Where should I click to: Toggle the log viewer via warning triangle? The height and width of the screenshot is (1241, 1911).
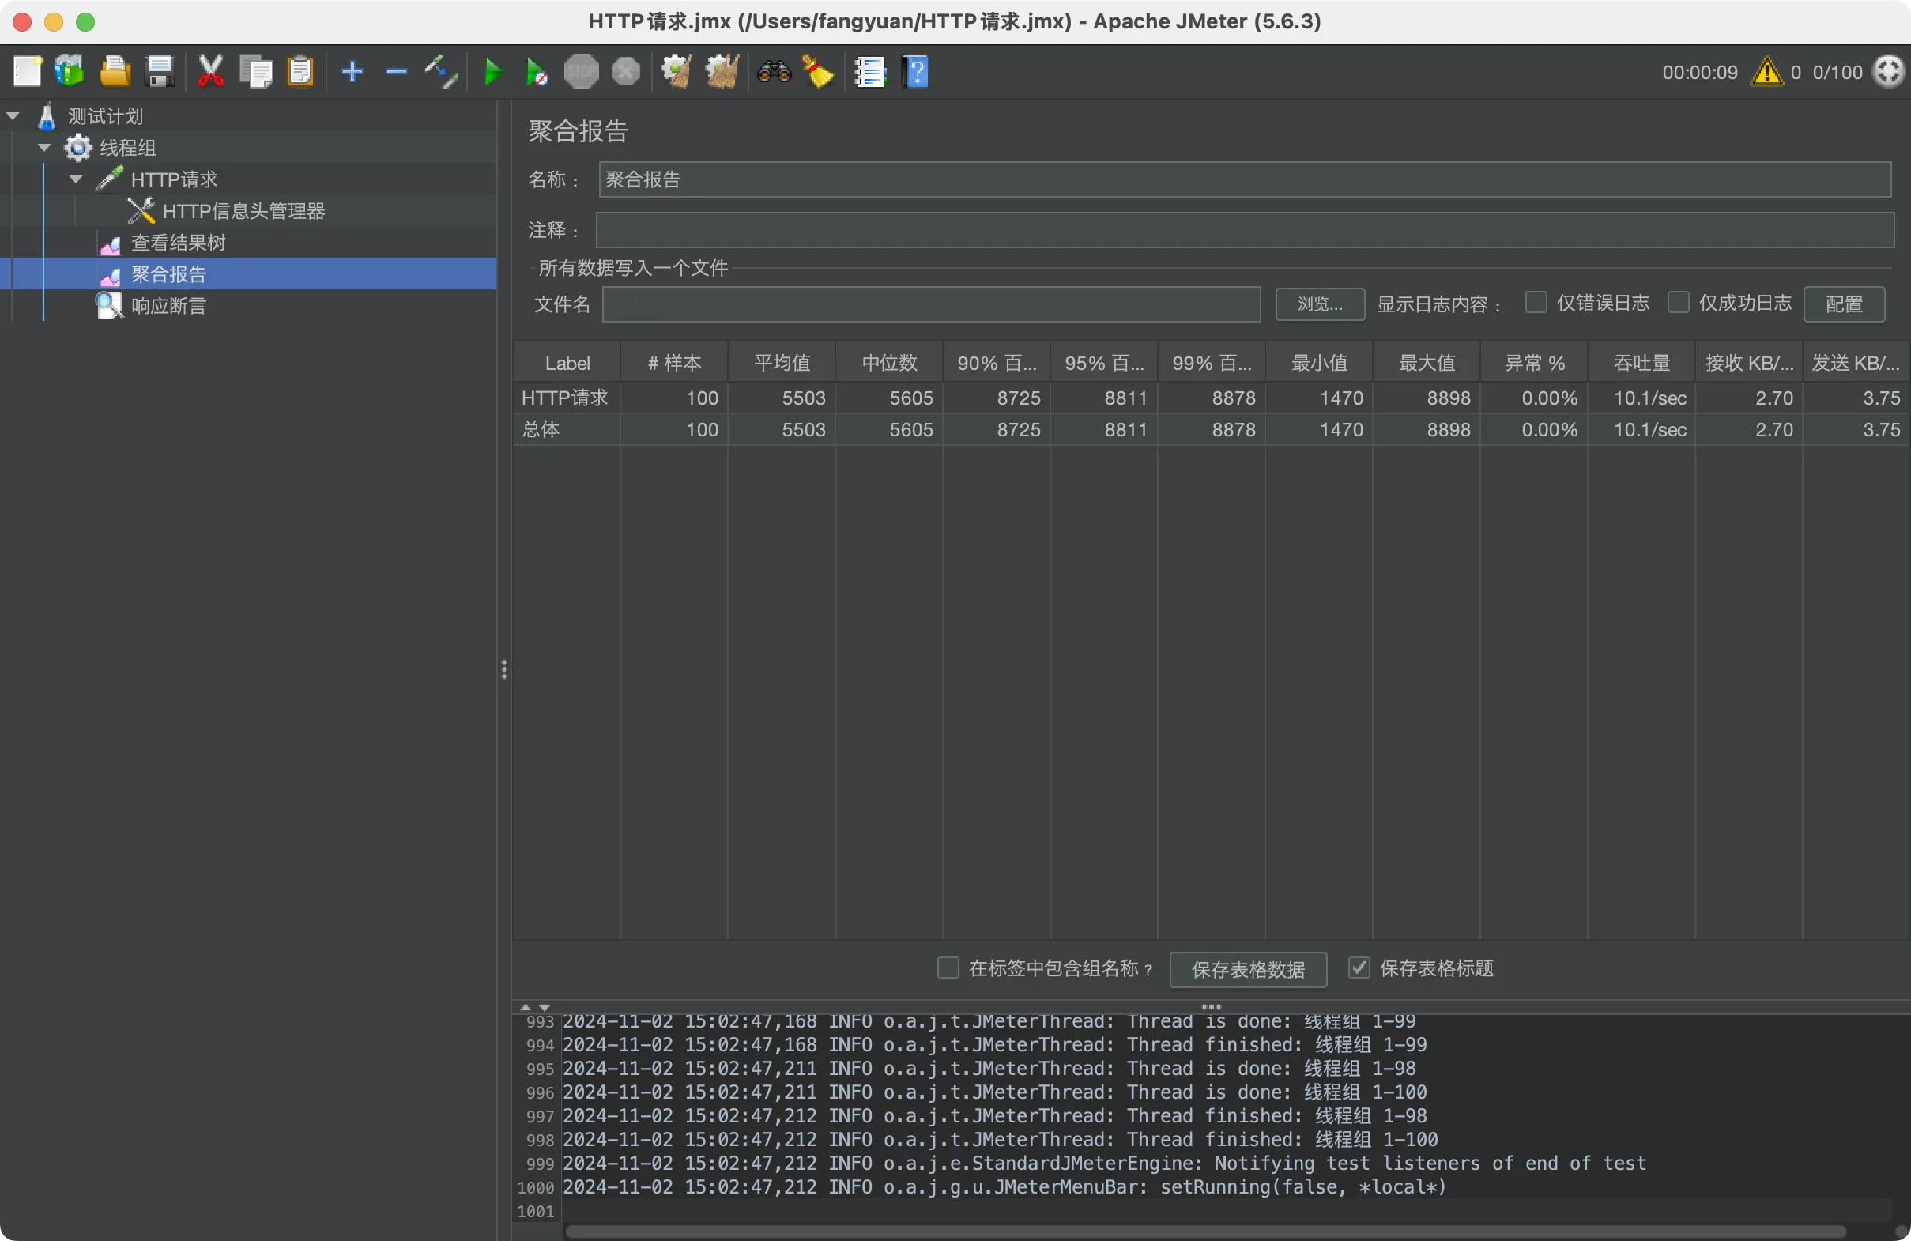coord(1766,71)
